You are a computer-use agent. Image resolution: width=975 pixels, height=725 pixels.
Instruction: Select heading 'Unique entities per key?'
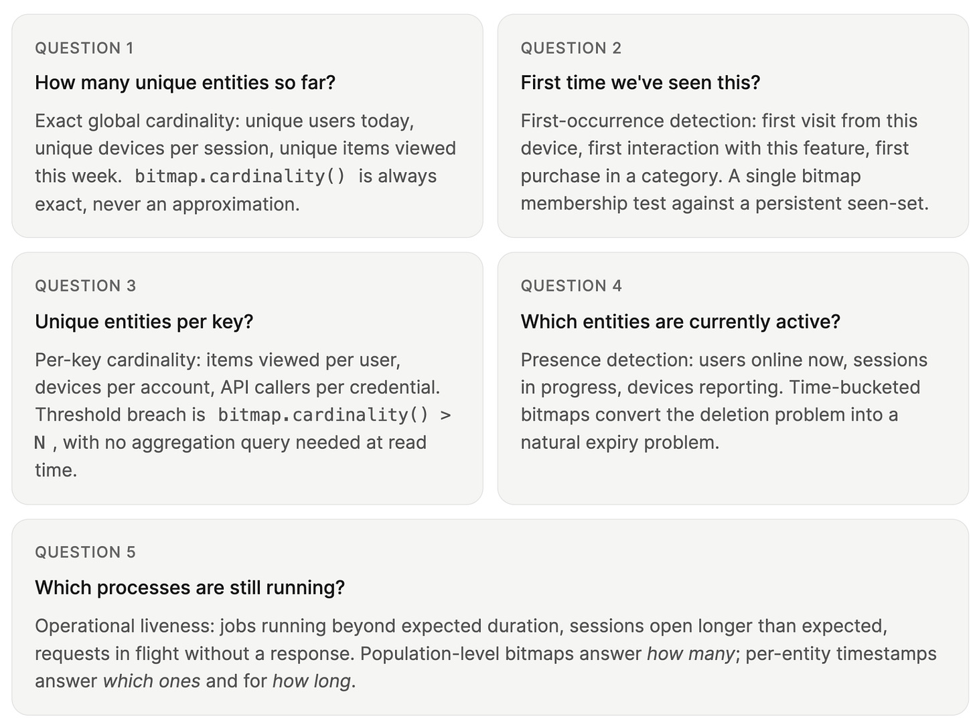tap(144, 322)
